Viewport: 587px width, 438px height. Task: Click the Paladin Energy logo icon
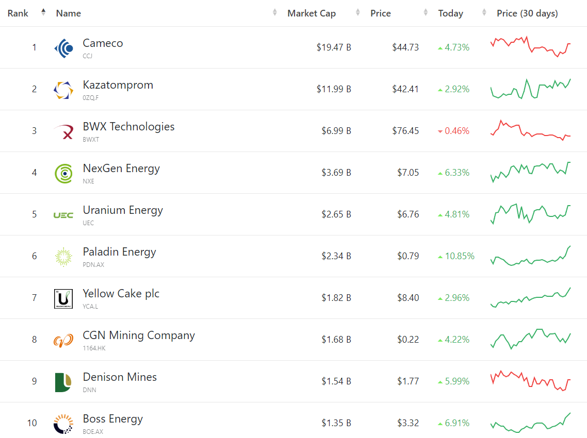pos(63,257)
